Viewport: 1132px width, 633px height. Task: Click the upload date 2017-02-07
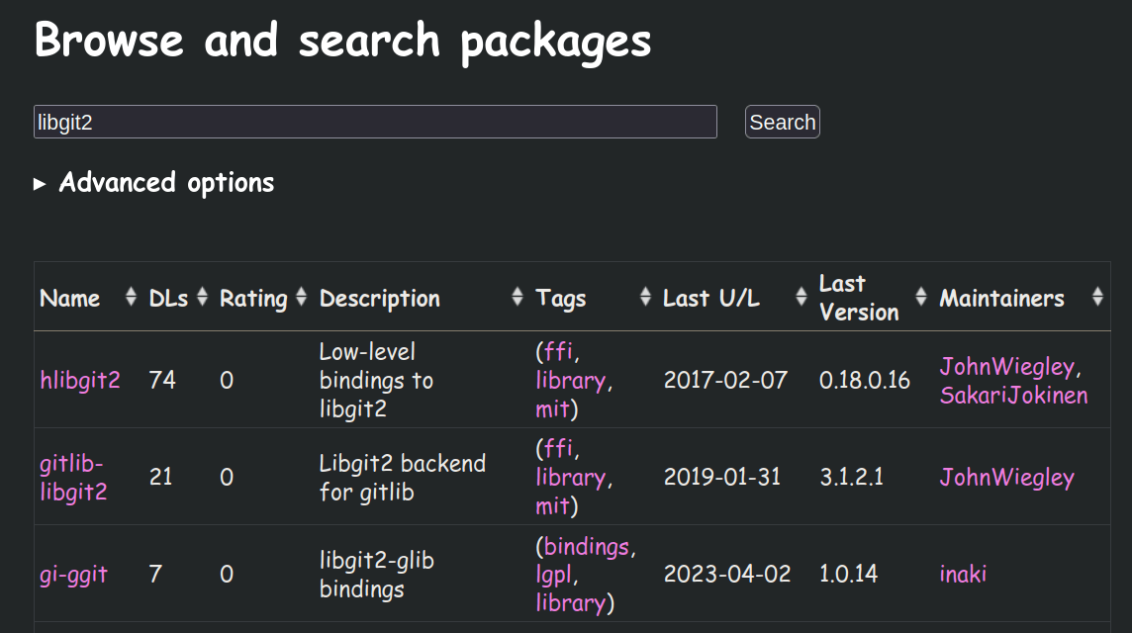725,380
